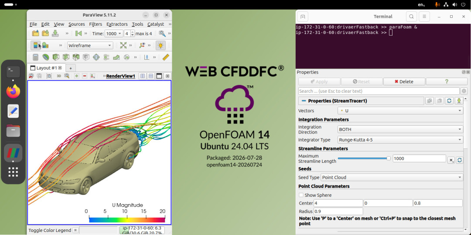This screenshot has height=235, width=471.
Task: Open the Integrator Type Runge-Kutta dropdown
Action: point(400,140)
